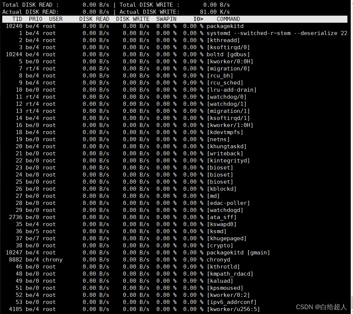
Task: Select the [kblockd] command
Action: (x=222, y=189)
